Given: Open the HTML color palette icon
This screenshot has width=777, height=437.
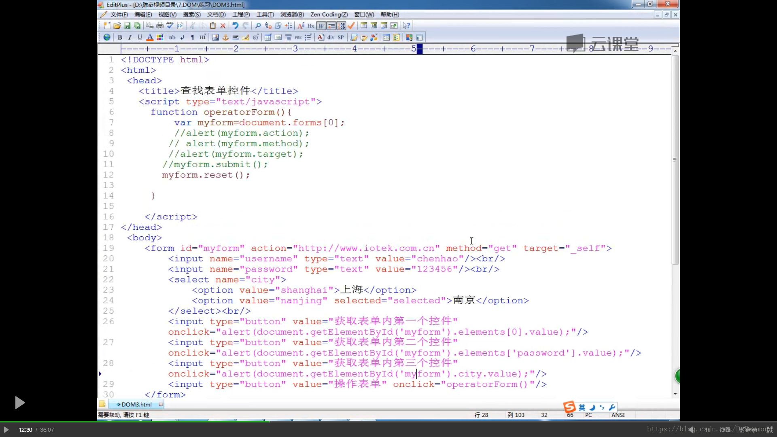Looking at the screenshot, I should pos(160,37).
